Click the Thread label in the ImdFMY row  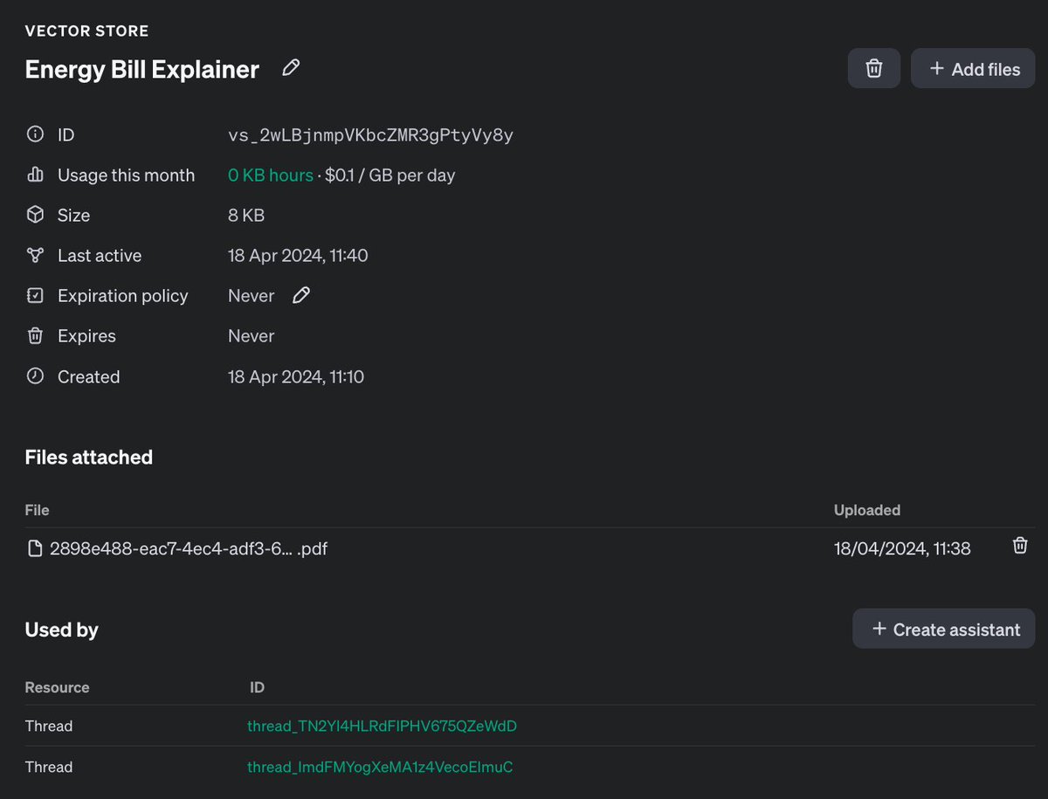(x=49, y=767)
